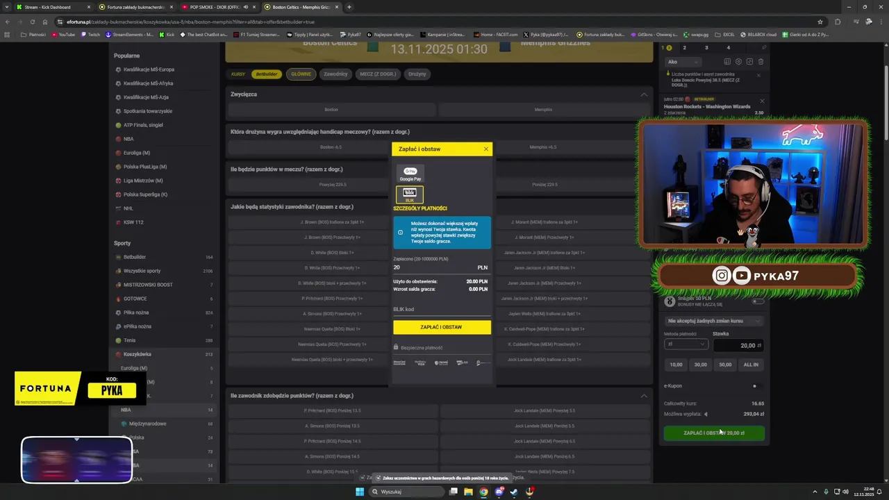Viewport: 889px width, 500px height.
Task: Open KSW 112 in sidebar
Action: tap(133, 222)
